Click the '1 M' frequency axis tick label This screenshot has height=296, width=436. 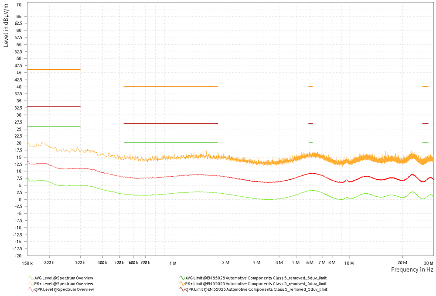[x=173, y=263]
